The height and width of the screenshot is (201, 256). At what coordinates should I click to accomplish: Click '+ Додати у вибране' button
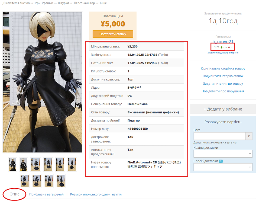click(223, 109)
